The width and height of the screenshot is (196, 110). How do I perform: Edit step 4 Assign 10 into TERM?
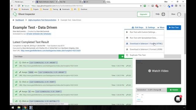click(x=129, y=95)
